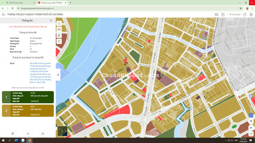Show the map legend list
Image resolution: width=255 pixels, height=143 pixels.
click(x=59, y=35)
